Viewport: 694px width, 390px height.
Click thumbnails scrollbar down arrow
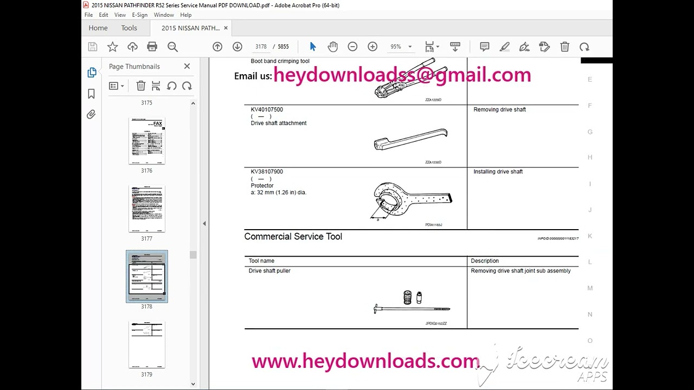point(193,384)
